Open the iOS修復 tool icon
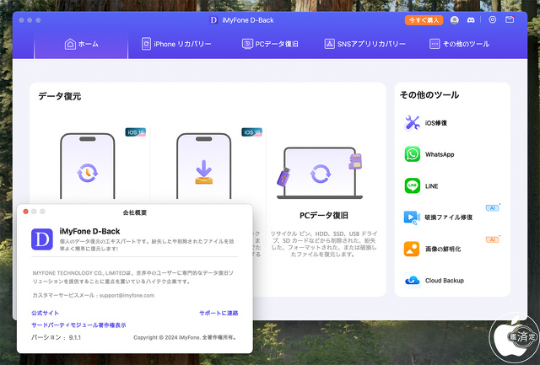Image resolution: width=540 pixels, height=365 pixels. pos(412,123)
